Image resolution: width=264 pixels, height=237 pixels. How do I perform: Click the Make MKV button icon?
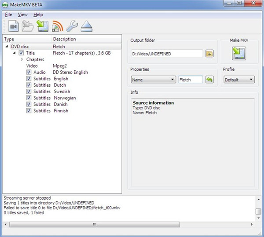pyautogui.click(x=239, y=53)
